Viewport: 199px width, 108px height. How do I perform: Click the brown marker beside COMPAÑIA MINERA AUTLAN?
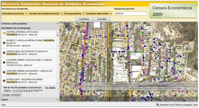point(4,62)
